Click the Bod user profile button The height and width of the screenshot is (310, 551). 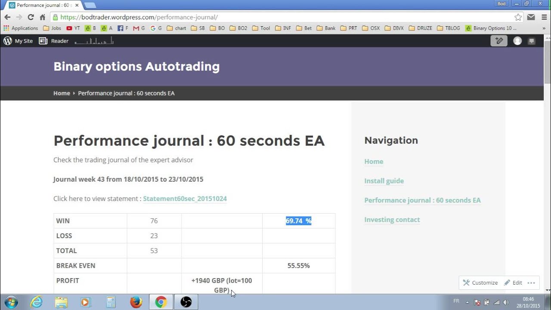pos(502,3)
